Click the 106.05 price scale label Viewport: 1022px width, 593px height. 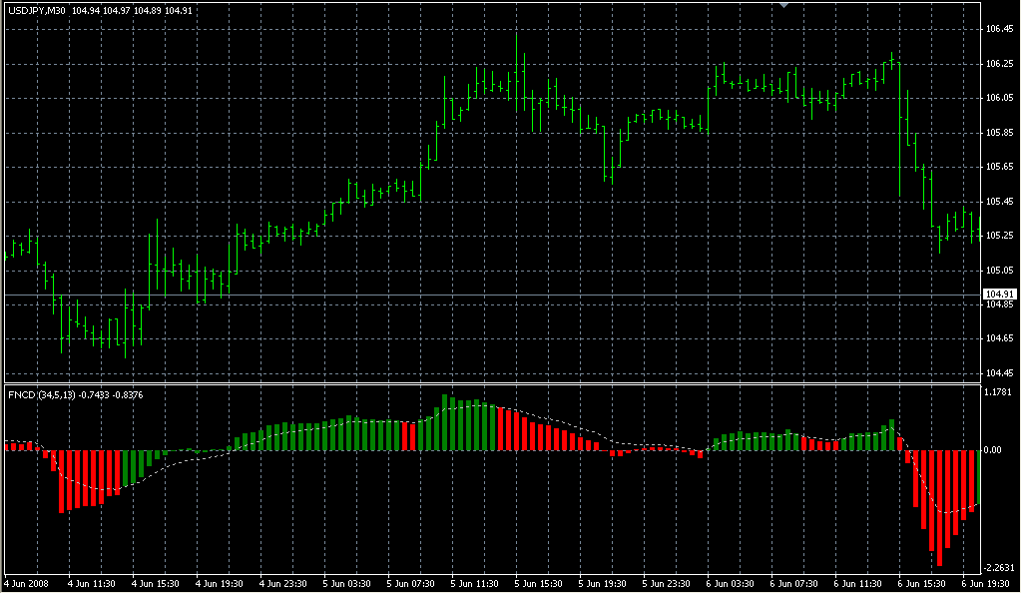tap(999, 98)
